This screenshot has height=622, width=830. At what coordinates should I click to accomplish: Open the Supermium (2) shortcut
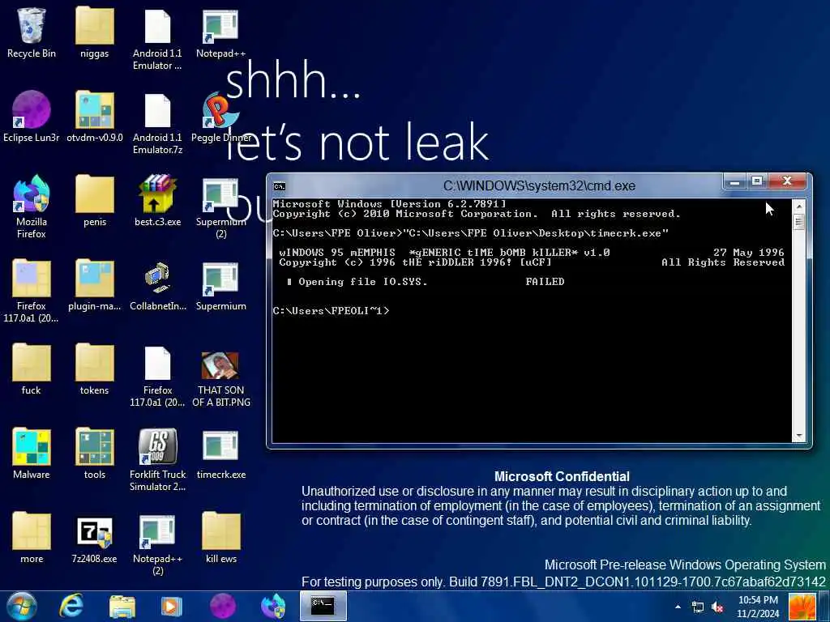pos(220,207)
